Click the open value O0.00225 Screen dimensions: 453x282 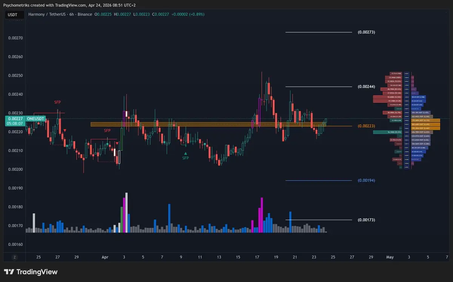[x=104, y=15]
